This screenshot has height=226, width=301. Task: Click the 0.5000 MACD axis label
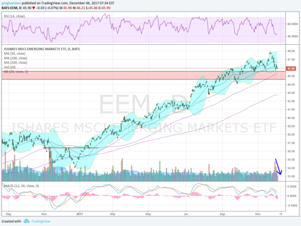[x=292, y=186]
